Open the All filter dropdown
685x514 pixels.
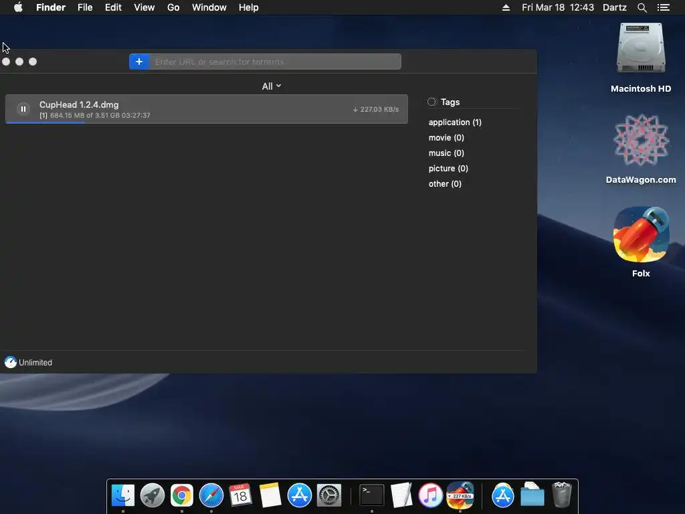272,86
